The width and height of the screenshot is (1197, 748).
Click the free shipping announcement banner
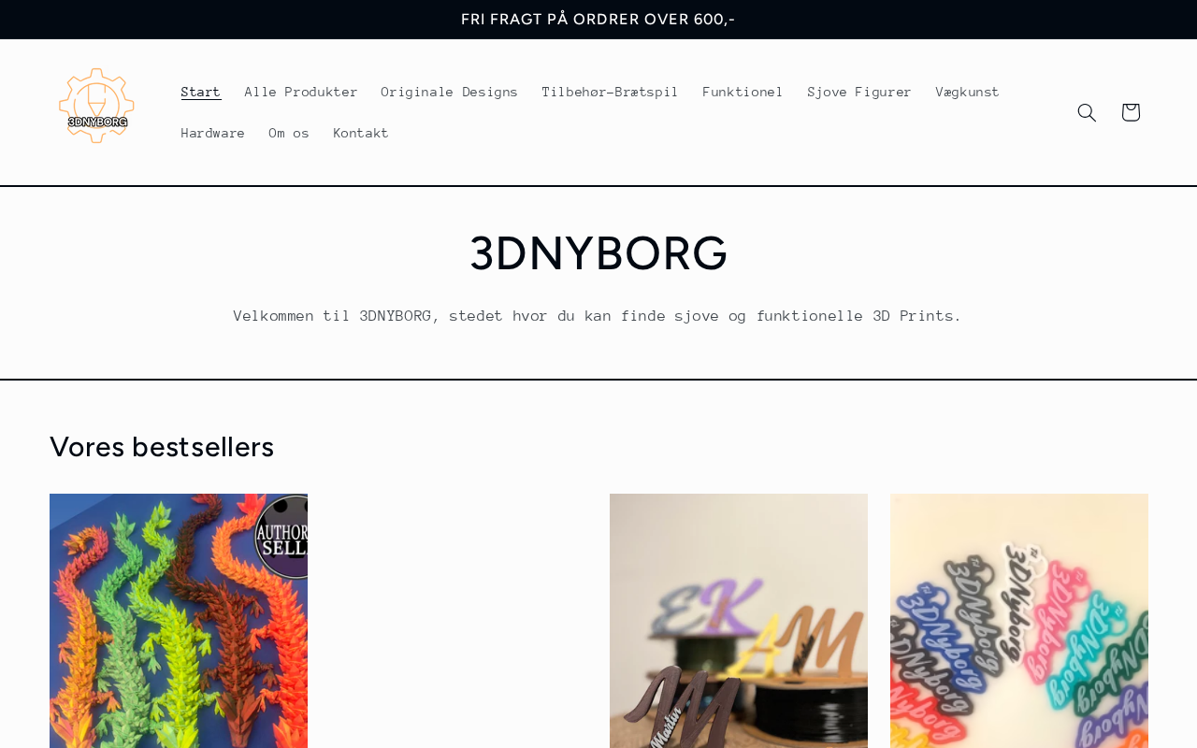(x=598, y=20)
